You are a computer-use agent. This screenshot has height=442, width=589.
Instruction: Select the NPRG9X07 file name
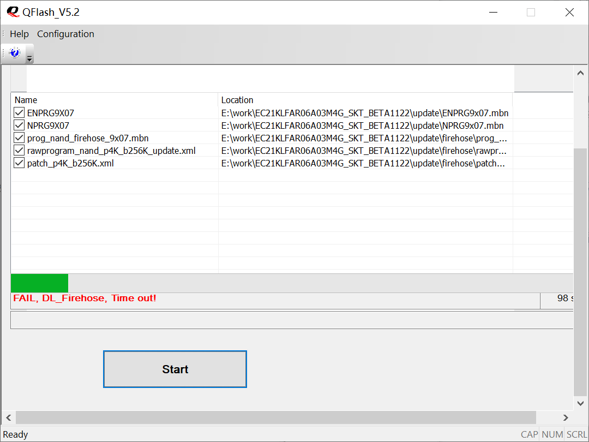tap(48, 126)
